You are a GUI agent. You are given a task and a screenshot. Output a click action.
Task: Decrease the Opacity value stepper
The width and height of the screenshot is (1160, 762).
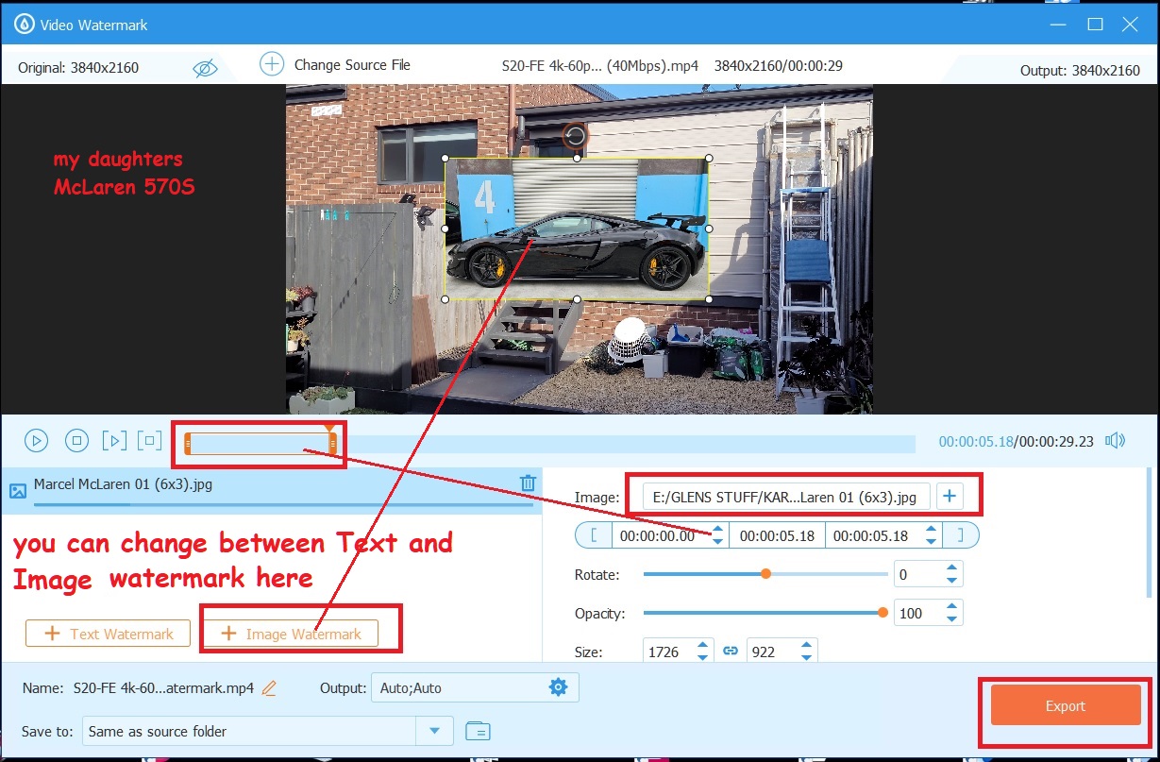click(951, 619)
